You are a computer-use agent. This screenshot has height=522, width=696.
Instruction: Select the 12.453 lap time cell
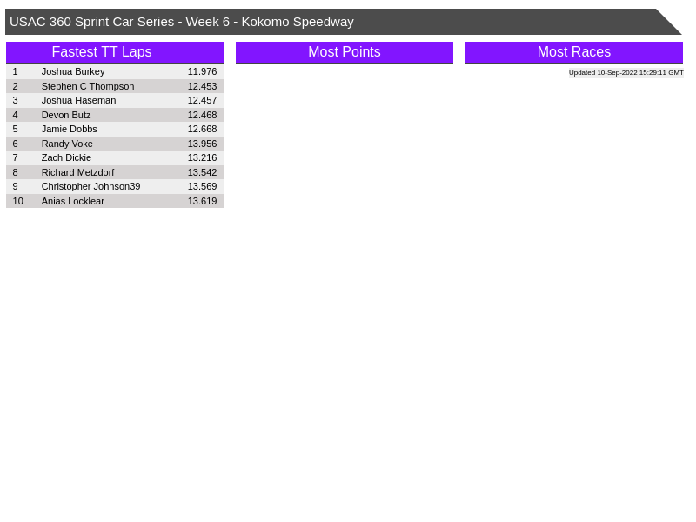click(x=202, y=86)
